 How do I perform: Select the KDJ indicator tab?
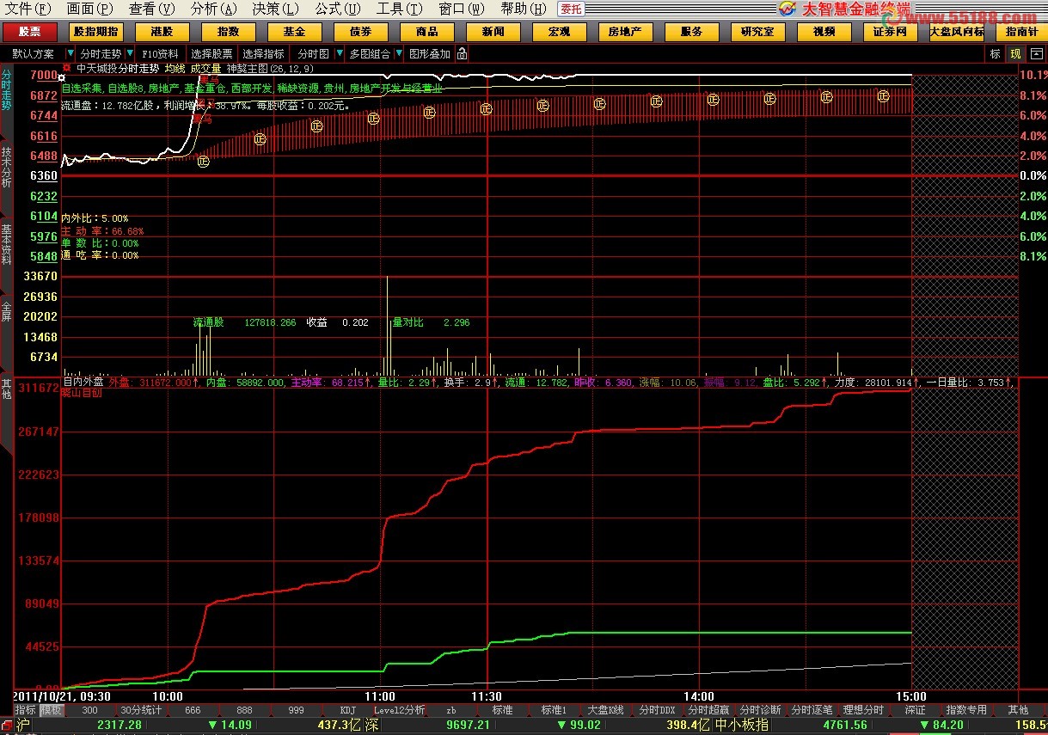point(347,710)
